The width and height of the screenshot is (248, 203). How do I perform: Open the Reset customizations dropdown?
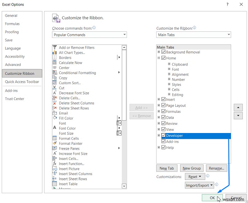pyautogui.click(x=195, y=176)
